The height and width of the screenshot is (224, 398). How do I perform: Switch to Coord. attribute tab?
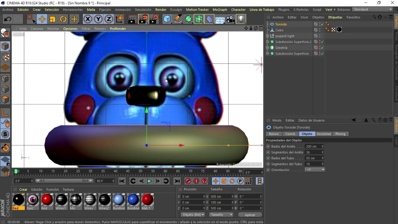click(290, 134)
